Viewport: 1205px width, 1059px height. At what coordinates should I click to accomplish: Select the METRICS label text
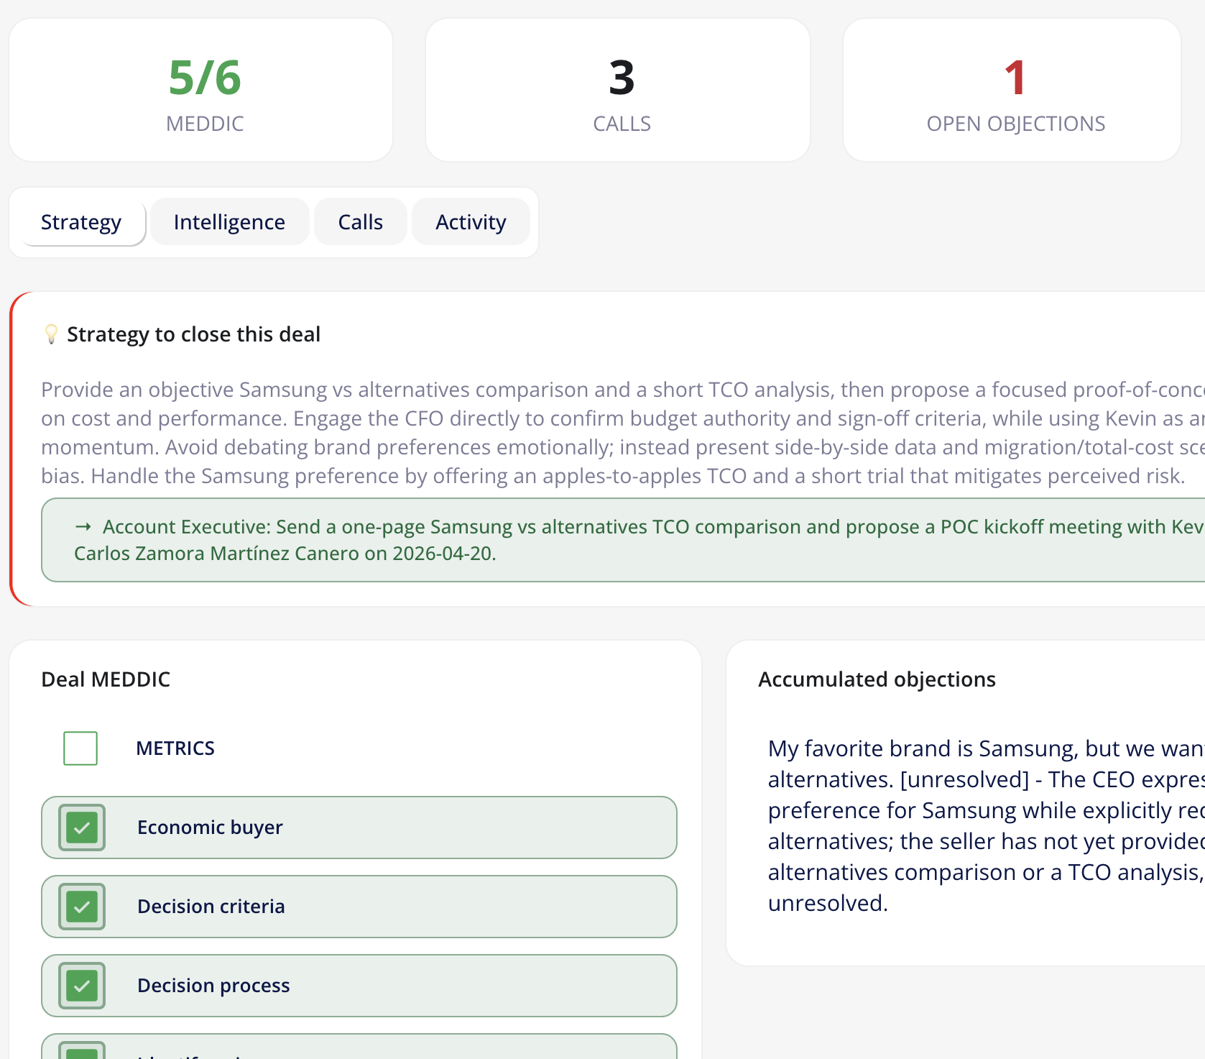coord(175,748)
